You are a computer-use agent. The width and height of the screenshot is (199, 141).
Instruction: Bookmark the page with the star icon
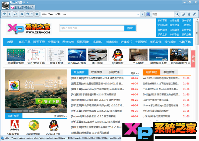(37, 14)
